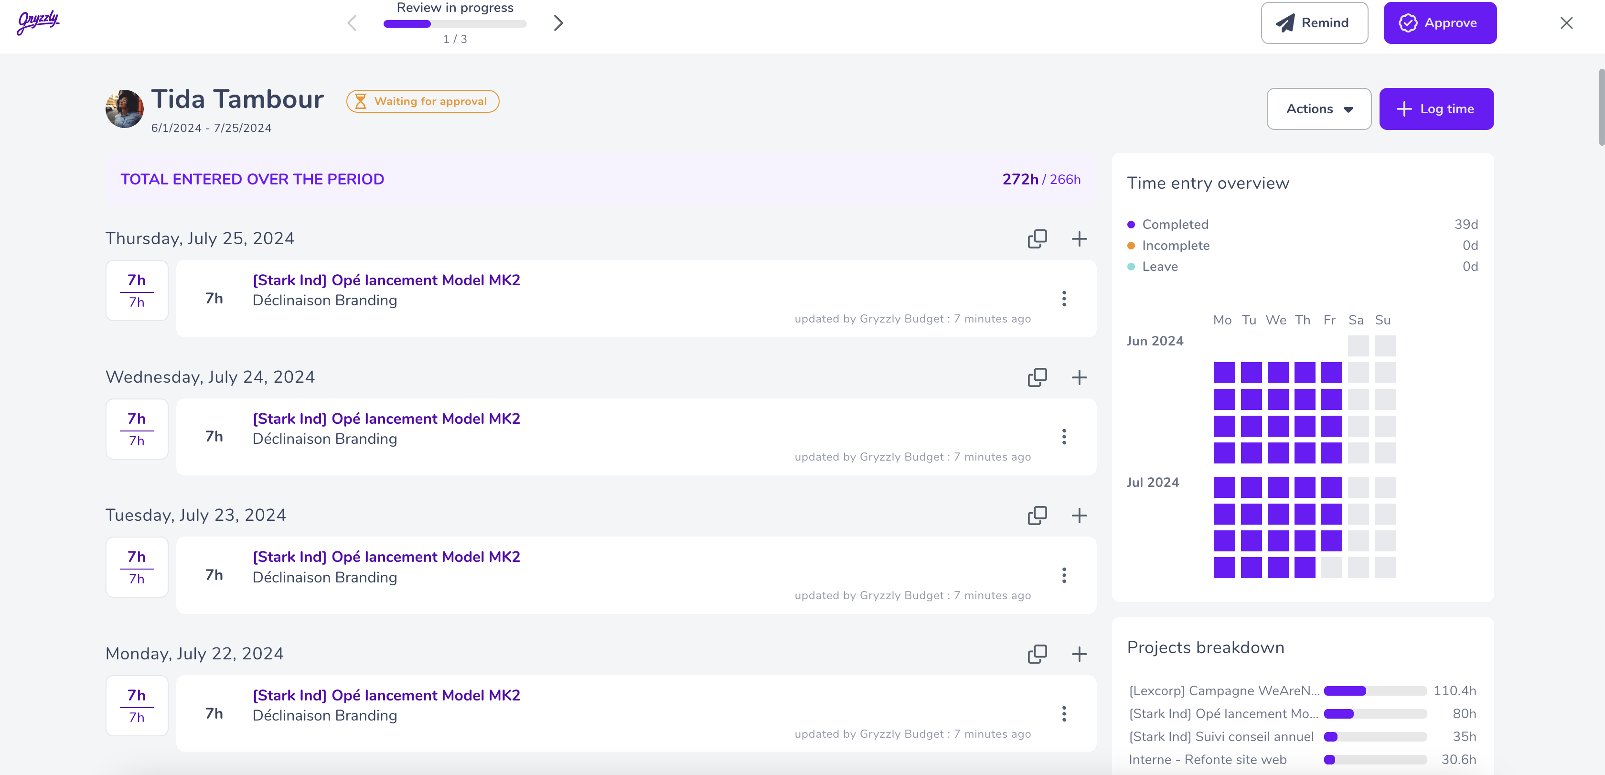Screen dimensions: 1605x775
Task: Click the Leave legend entry
Action: (x=1153, y=267)
